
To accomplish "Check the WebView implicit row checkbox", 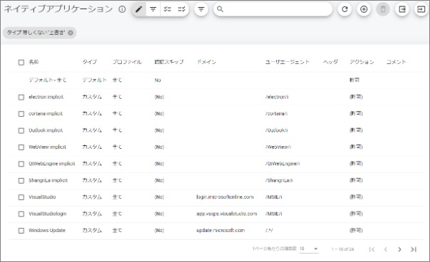I will [x=21, y=147].
